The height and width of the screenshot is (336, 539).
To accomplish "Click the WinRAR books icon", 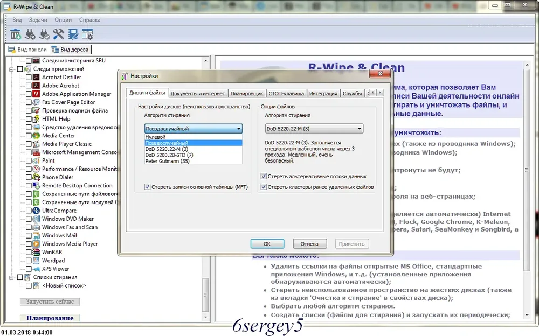I will click(x=36, y=252).
